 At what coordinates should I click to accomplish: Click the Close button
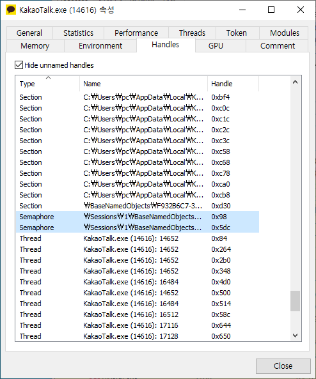(283, 366)
